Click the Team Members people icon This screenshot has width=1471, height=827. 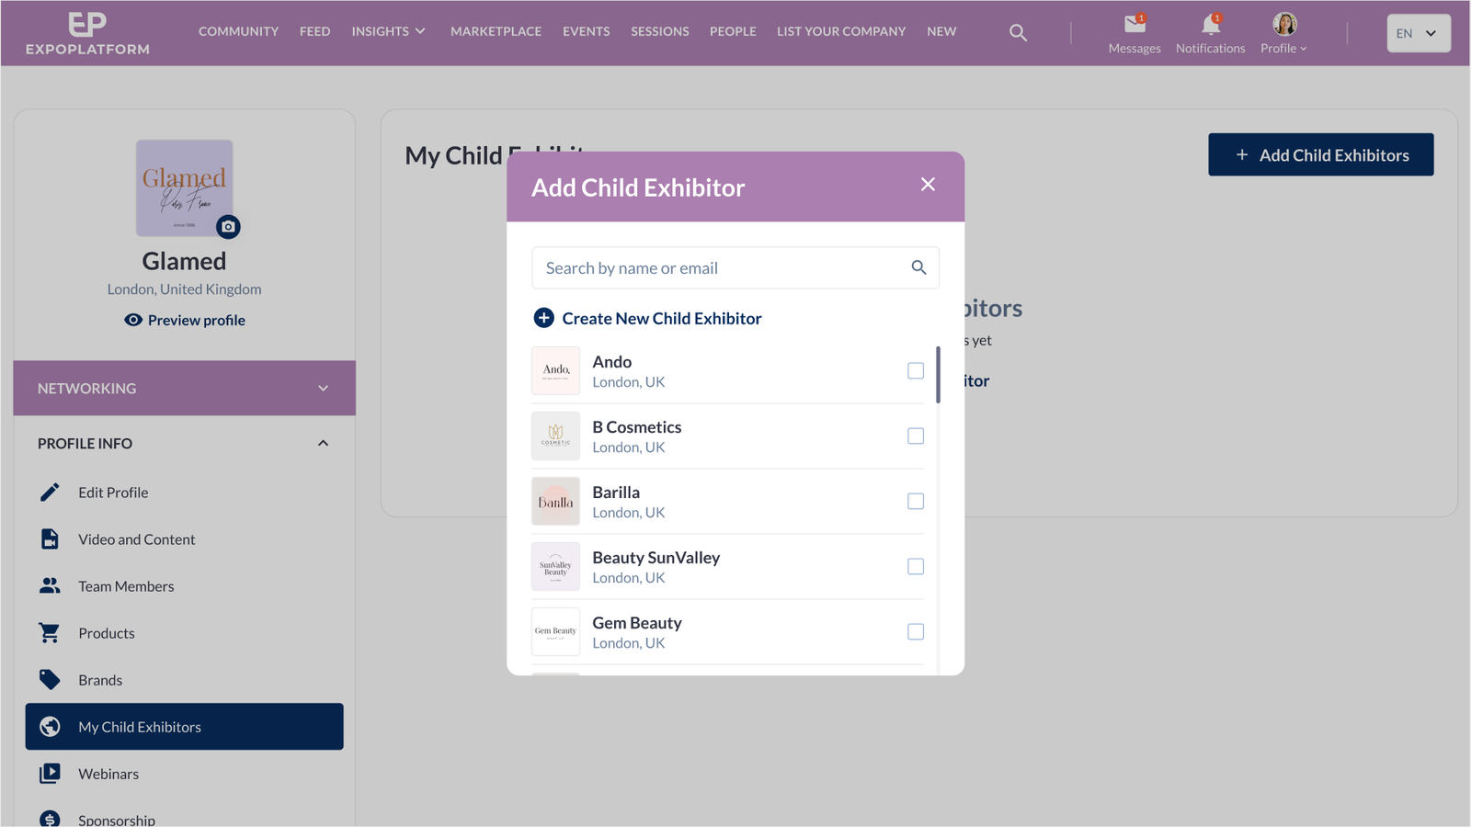point(50,585)
